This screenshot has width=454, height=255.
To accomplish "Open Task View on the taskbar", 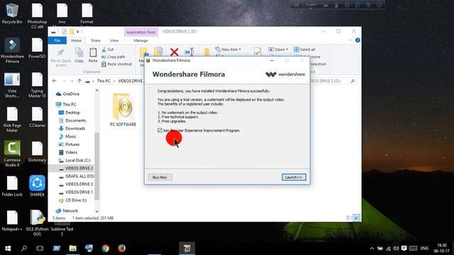I will [40, 248].
